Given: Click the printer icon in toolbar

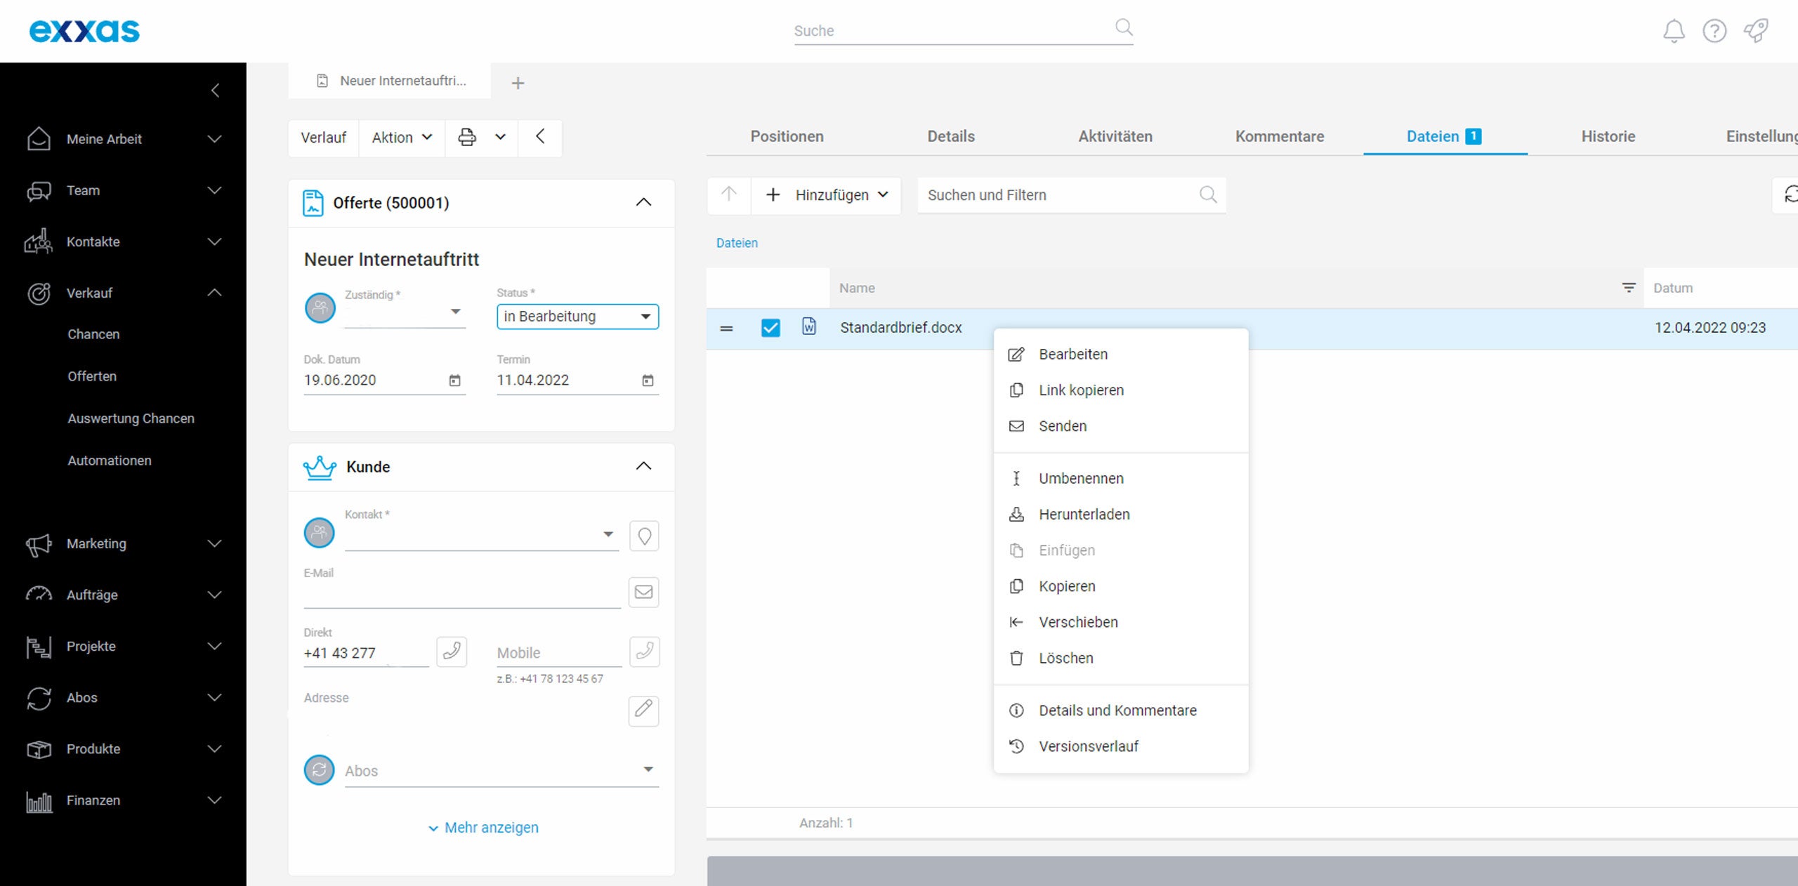Looking at the screenshot, I should (x=467, y=137).
